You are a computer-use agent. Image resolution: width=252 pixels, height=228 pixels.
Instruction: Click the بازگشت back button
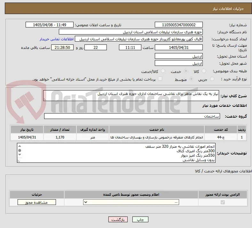click(x=118, y=219)
